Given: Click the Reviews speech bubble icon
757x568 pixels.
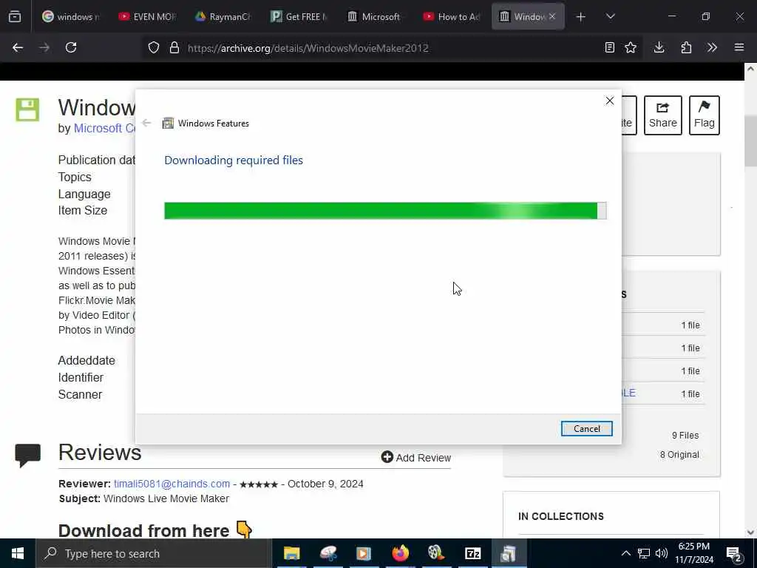Looking at the screenshot, I should (x=27, y=455).
